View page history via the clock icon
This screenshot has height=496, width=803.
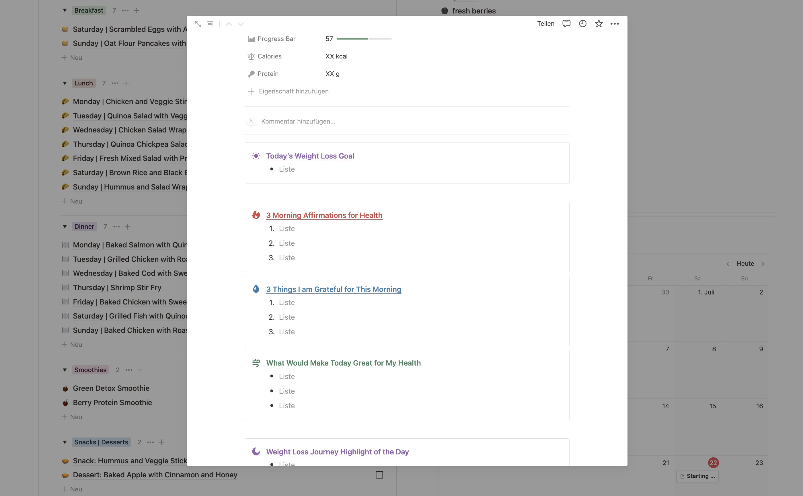pos(582,24)
